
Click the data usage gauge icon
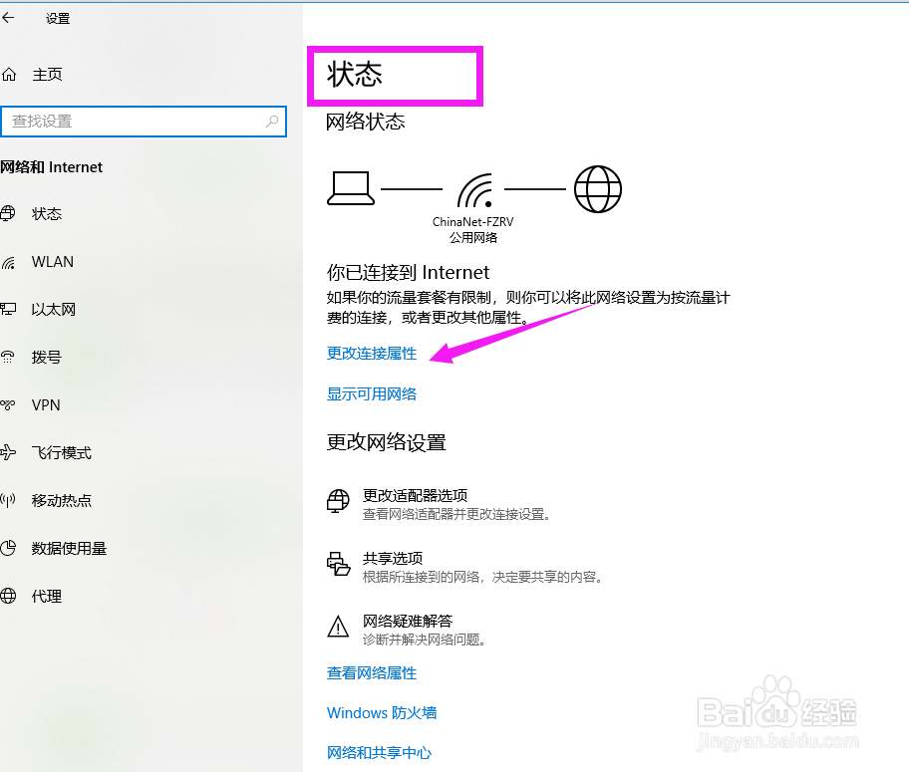tap(14, 548)
